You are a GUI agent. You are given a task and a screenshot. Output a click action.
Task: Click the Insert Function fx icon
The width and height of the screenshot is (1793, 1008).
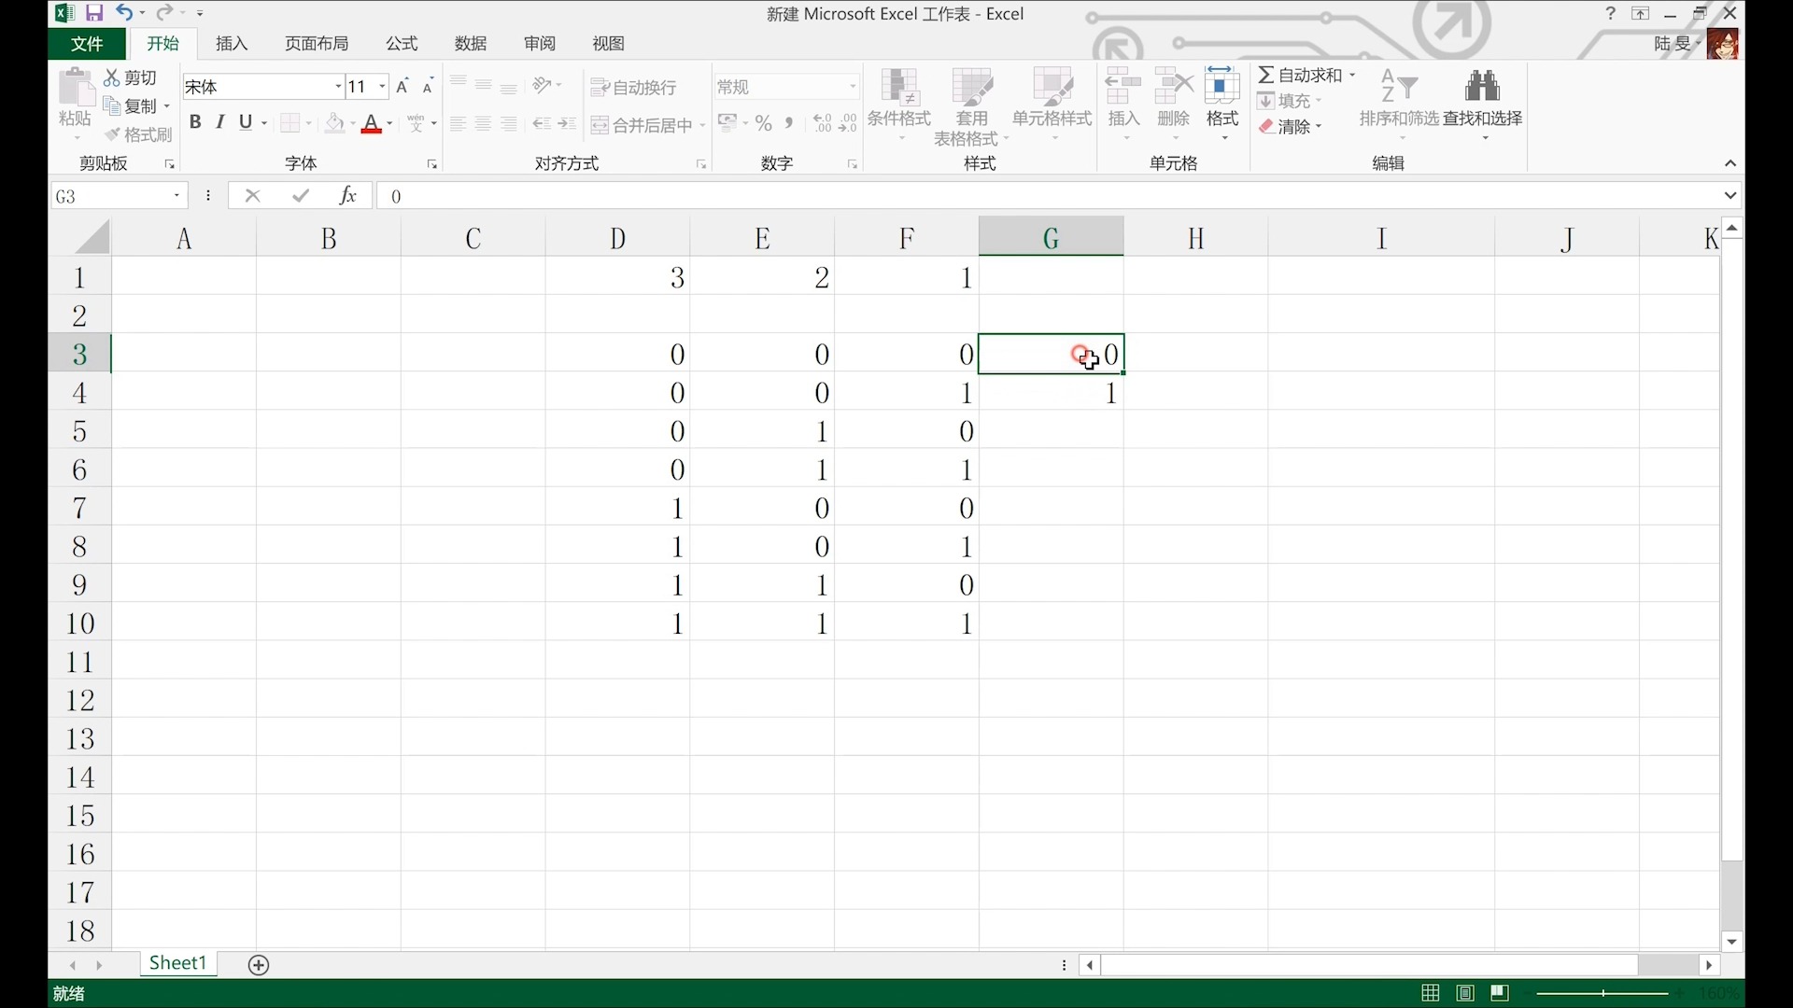[x=347, y=196]
